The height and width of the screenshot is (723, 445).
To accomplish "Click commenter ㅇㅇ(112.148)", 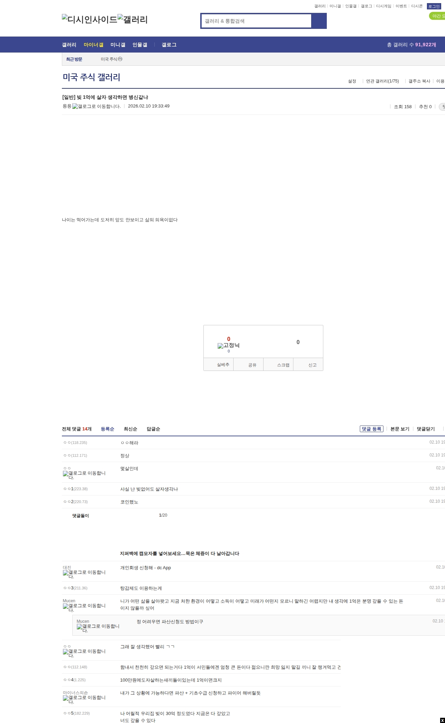I will [75, 667].
